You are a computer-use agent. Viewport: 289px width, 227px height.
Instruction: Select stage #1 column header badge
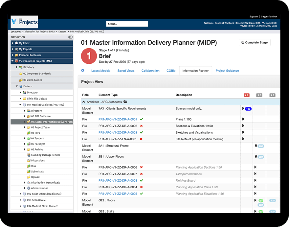pos(247,95)
